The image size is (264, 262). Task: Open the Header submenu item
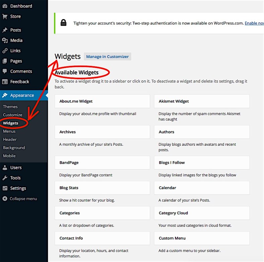10,139
